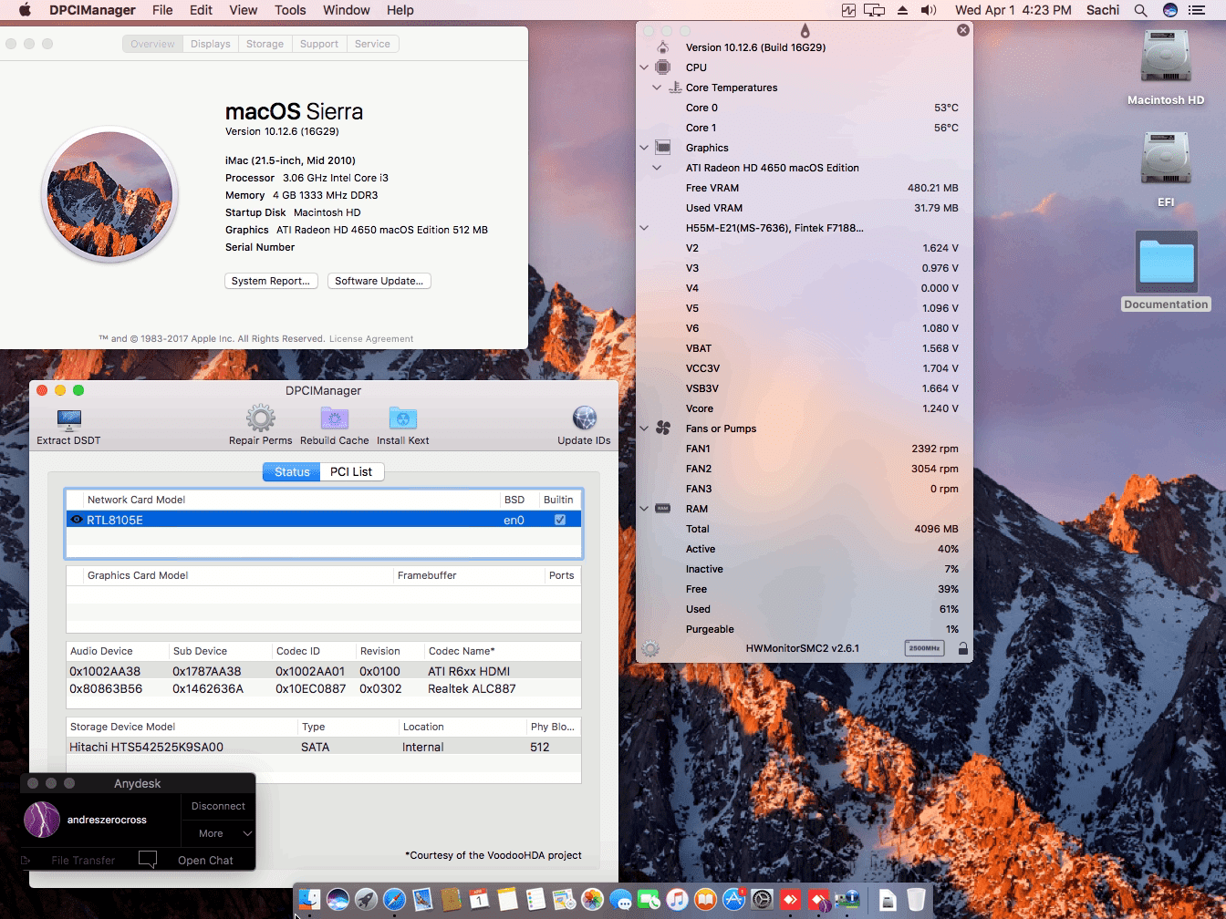Collapse the CPU section in HWMonitorSMC2

click(x=644, y=67)
